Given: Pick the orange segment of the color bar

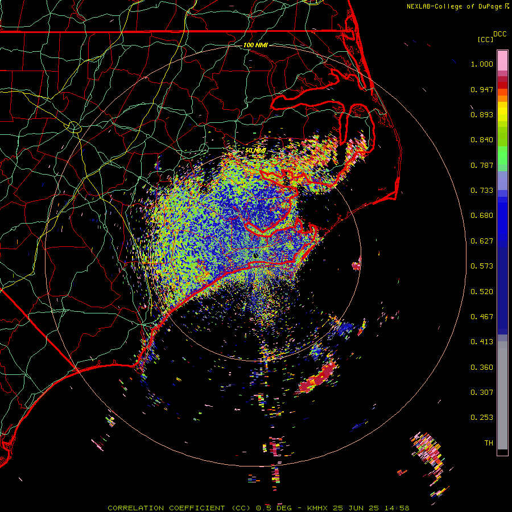Looking at the screenshot, I should tap(502, 98).
